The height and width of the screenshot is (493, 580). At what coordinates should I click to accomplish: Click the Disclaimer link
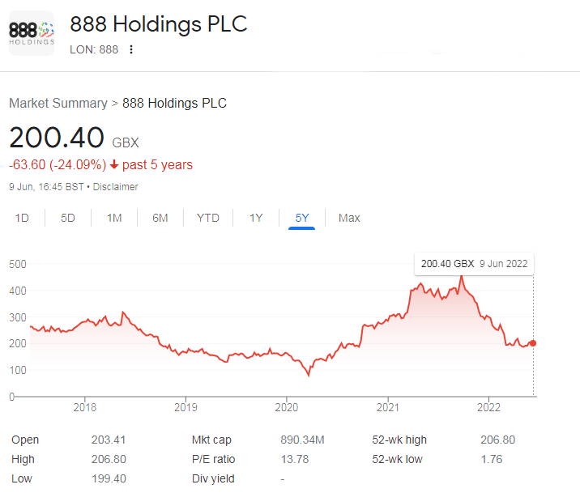click(116, 187)
